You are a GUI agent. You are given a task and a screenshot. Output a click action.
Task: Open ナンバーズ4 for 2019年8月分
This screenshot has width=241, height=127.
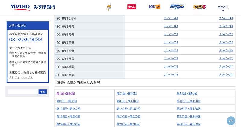click(x=226, y=34)
